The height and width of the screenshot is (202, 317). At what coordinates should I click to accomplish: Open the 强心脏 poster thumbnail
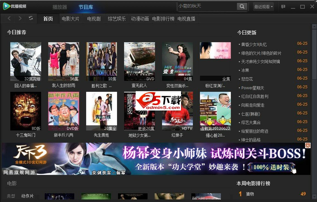coord(215,111)
